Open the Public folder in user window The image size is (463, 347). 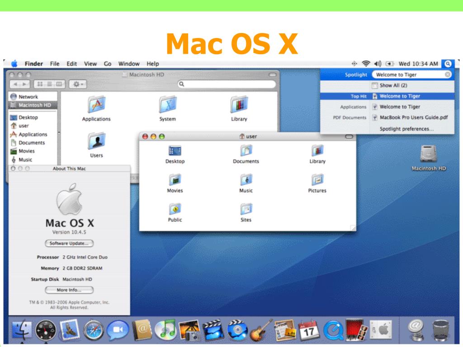pyautogui.click(x=175, y=212)
